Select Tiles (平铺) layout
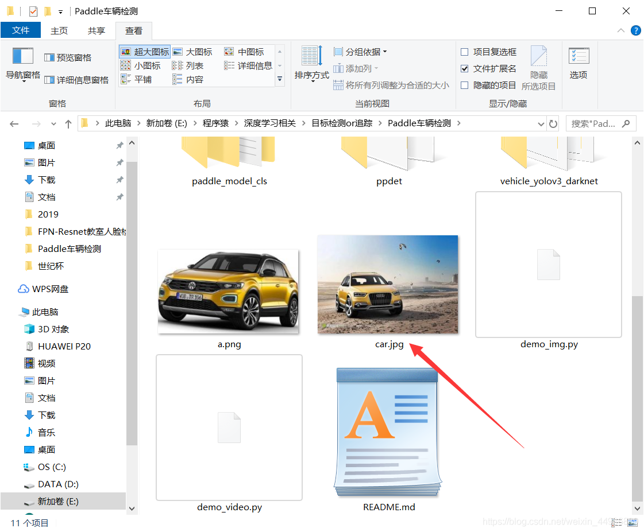The image size is (644, 532). (136, 80)
